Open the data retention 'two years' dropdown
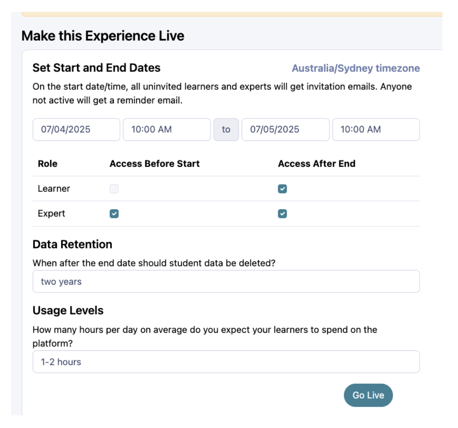The image size is (458, 428). pos(226,281)
